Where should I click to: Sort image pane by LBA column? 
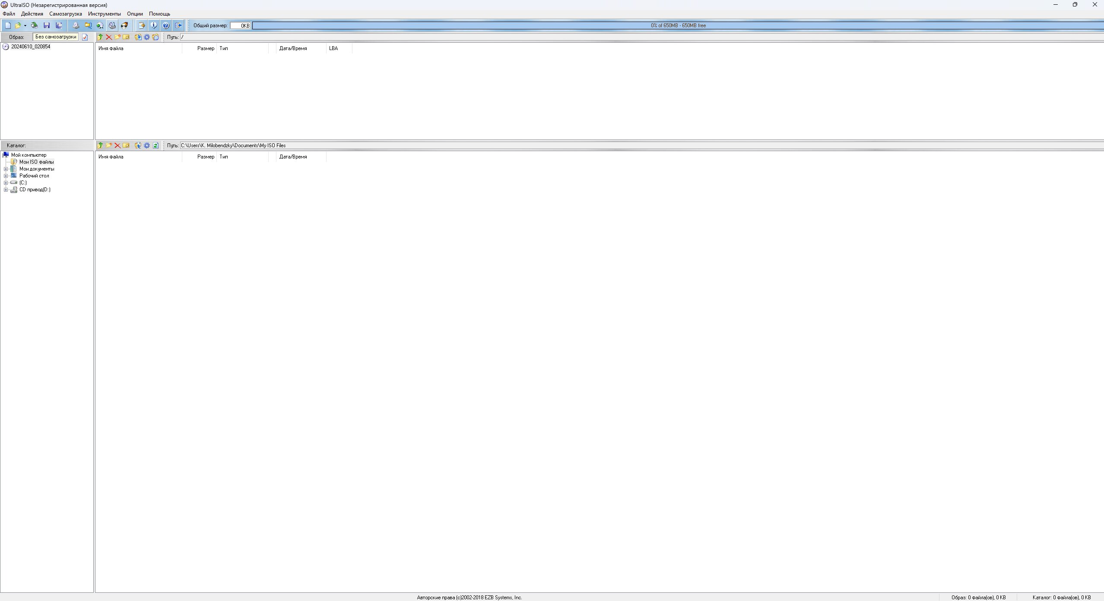339,48
